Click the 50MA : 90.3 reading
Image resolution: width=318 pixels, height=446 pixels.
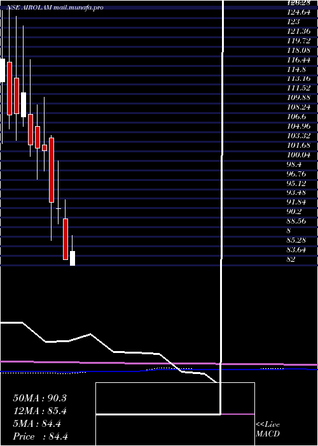[x=39, y=398]
